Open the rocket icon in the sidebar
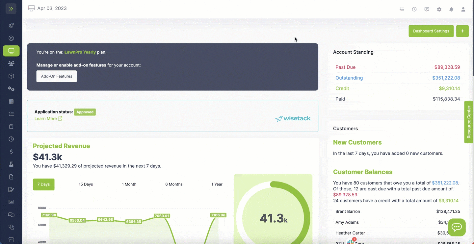The height and width of the screenshot is (244, 474). pyautogui.click(x=11, y=26)
